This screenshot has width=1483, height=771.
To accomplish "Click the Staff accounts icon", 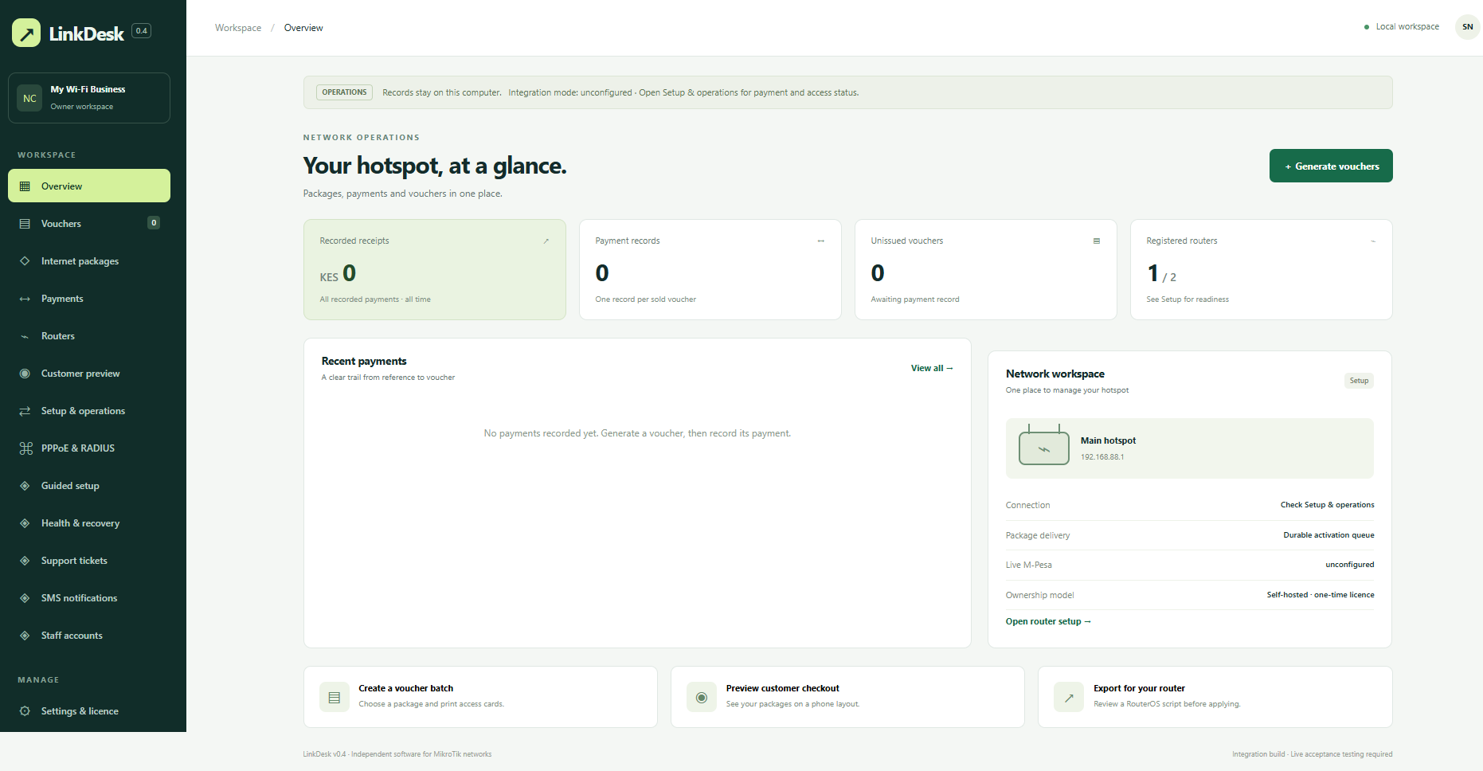I will pos(25,636).
